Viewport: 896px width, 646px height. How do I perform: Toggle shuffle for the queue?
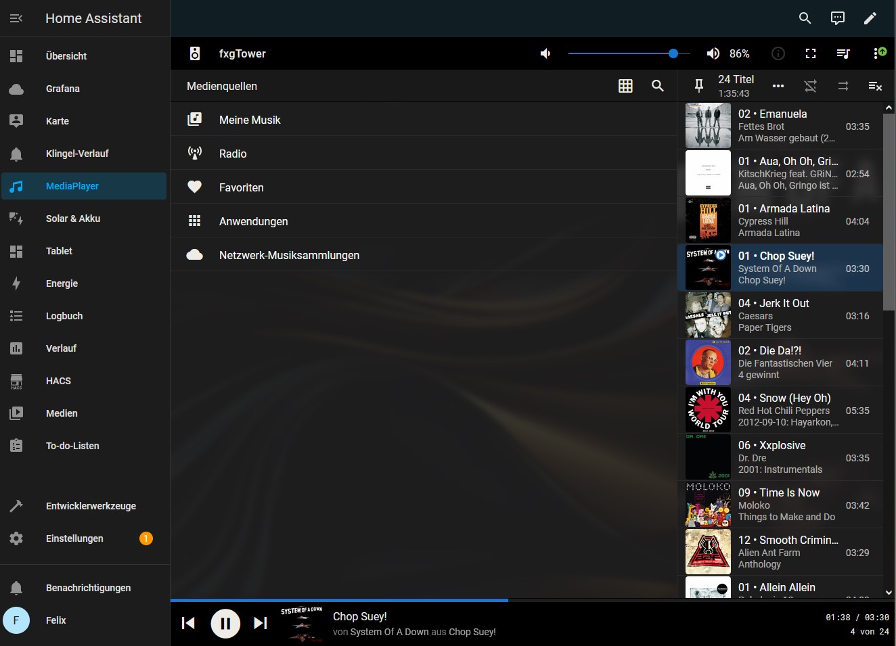[810, 86]
